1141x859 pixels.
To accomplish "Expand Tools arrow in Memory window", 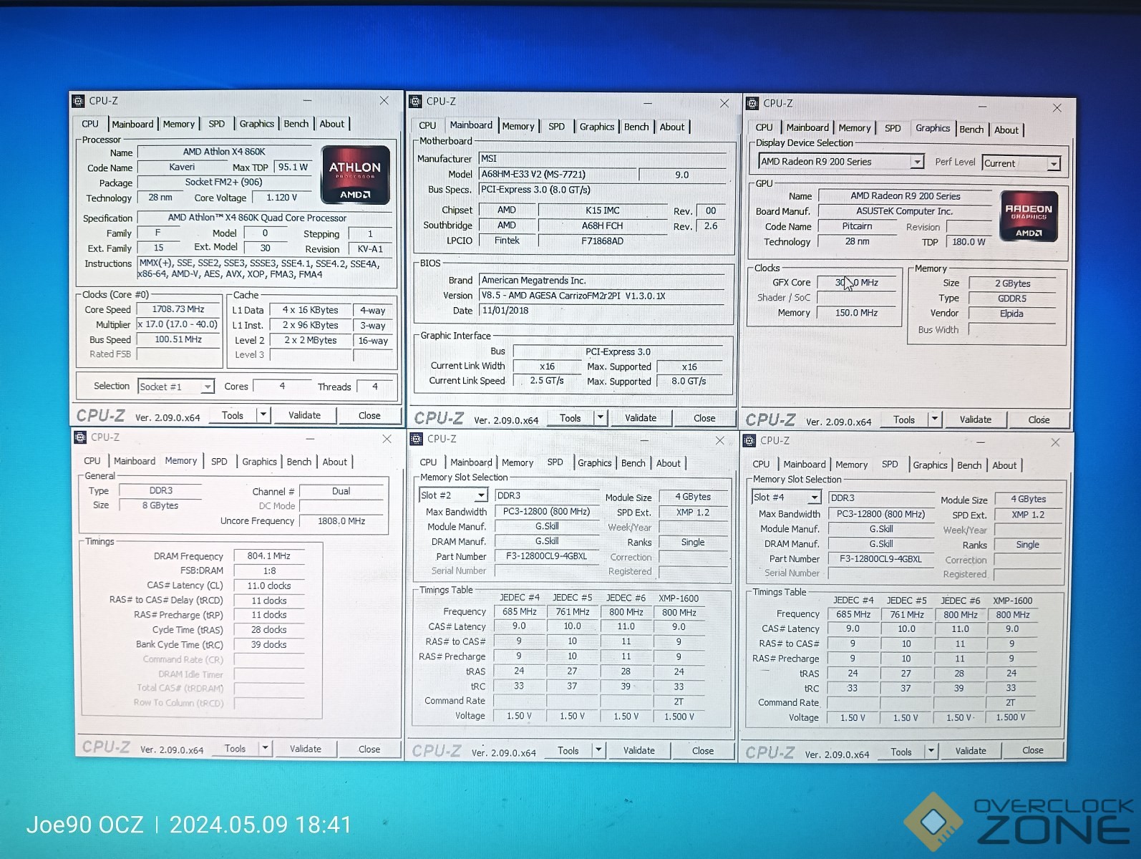I will 265,748.
